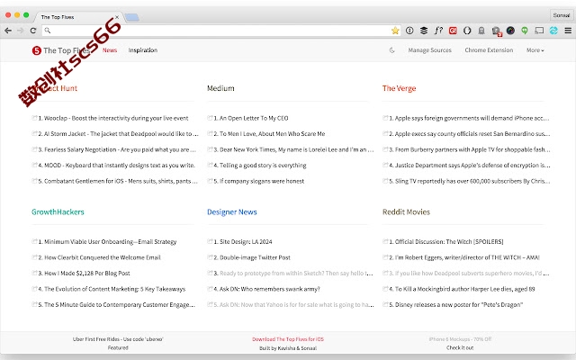Open the cyan circular sync extension icon

[x=553, y=31]
